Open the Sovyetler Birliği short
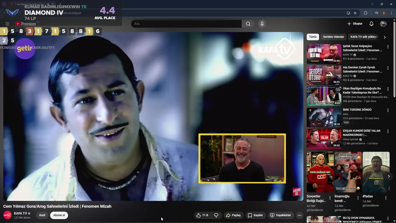This screenshot has height=223, width=396. pyautogui.click(x=320, y=172)
